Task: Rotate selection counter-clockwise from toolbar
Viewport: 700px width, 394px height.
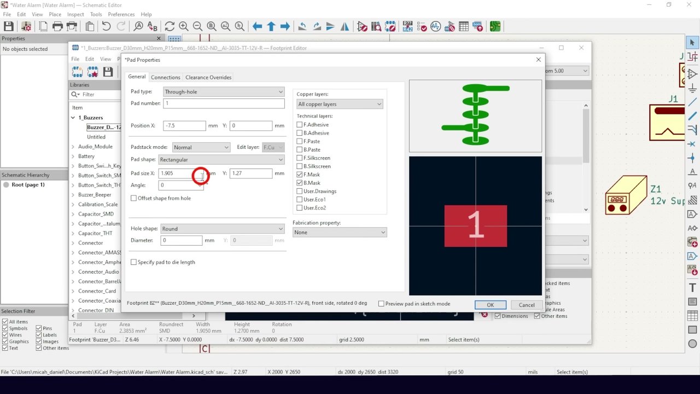Action: click(302, 26)
